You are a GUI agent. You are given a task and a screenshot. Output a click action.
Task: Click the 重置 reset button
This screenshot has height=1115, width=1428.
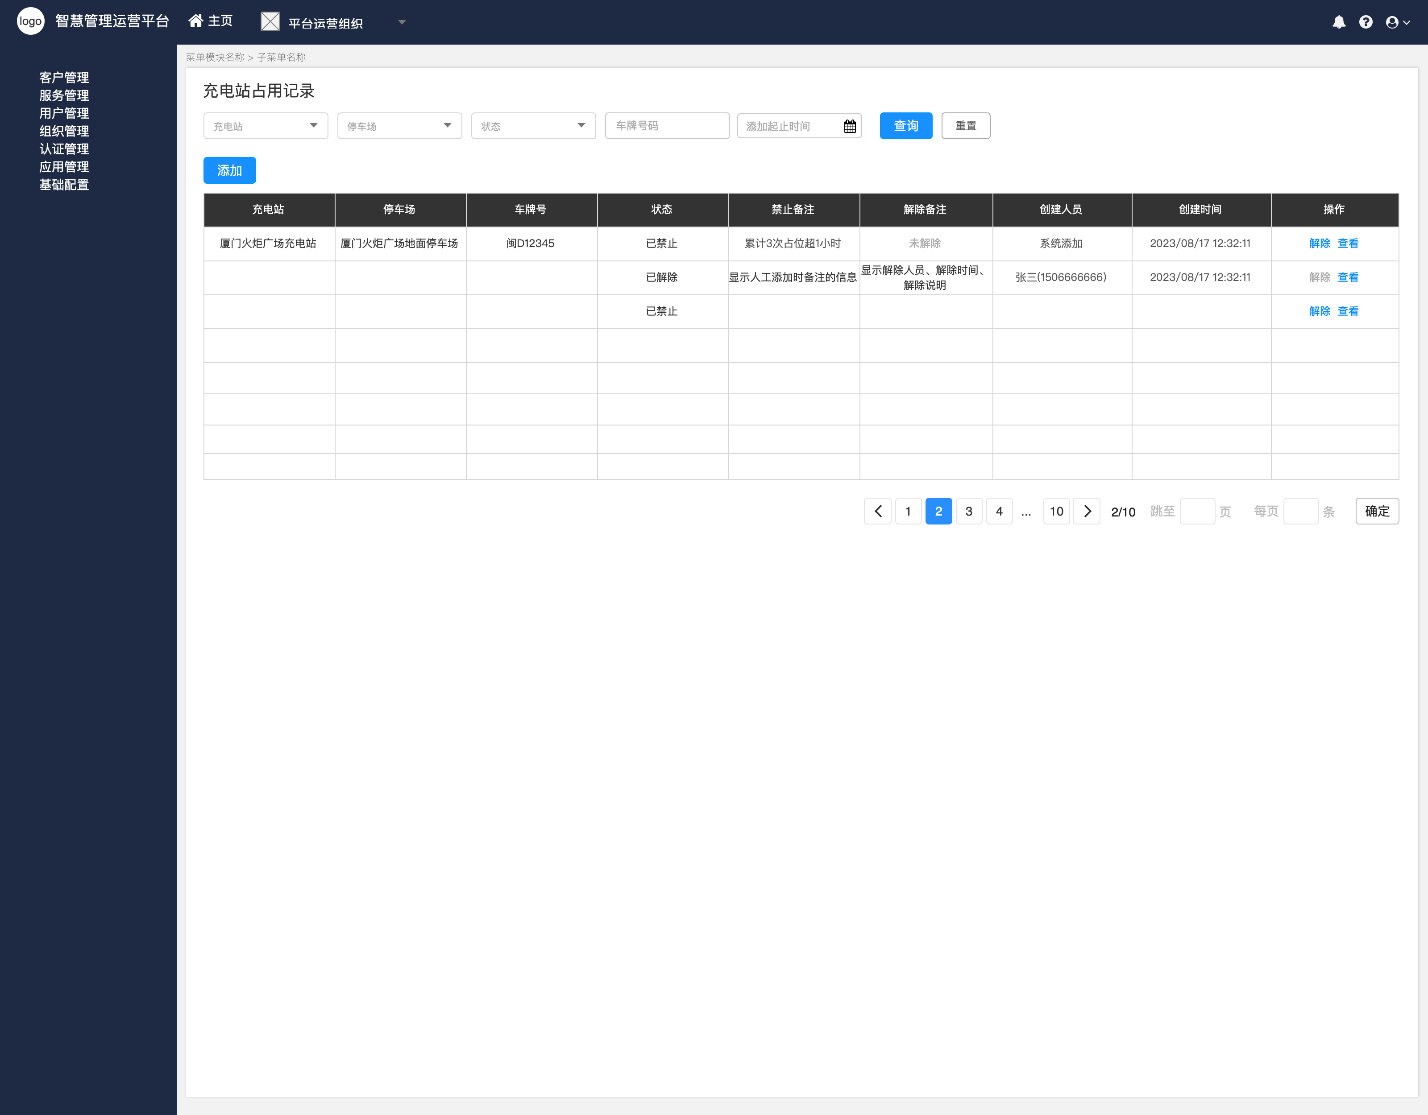tap(966, 126)
